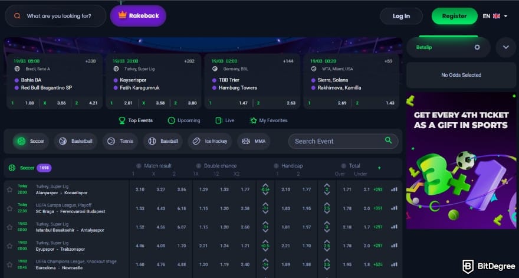Screen dimensions: 519x278
Task: Click the green plus icon in markets header
Action: [x=379, y=168]
